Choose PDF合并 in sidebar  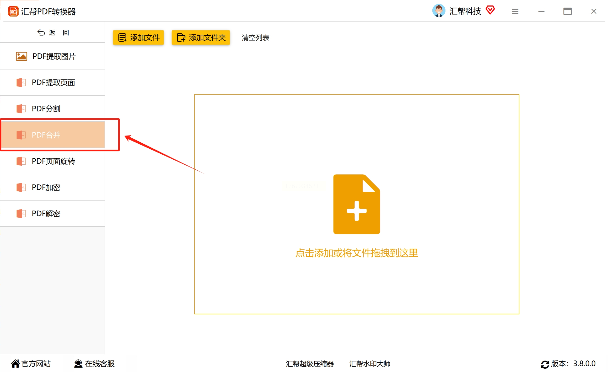pyautogui.click(x=46, y=135)
